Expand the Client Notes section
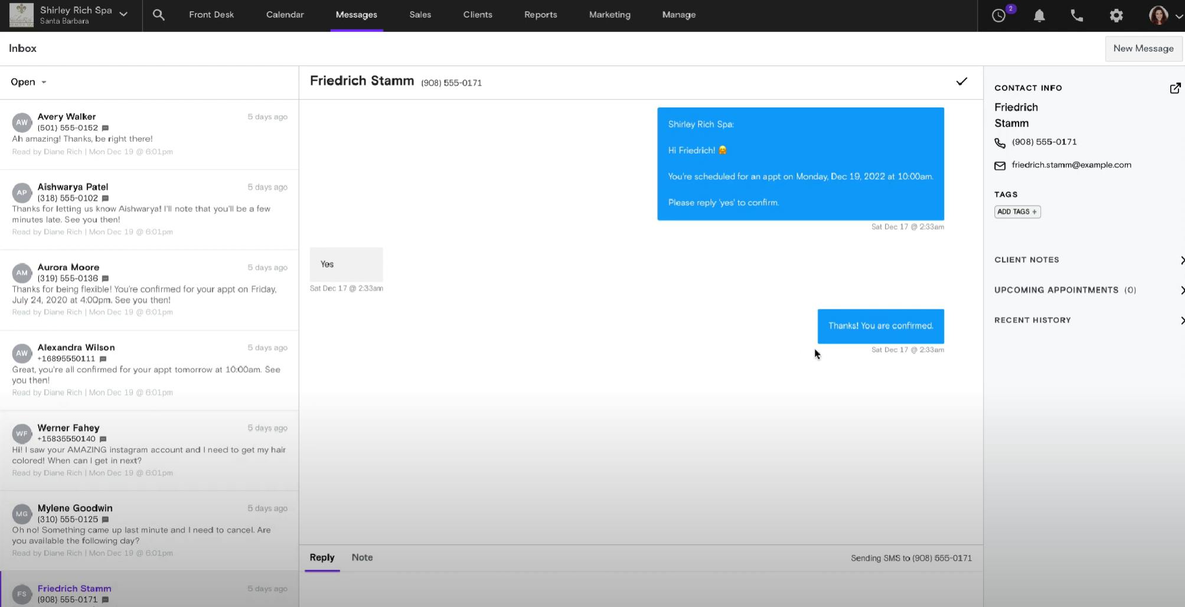 1089,260
